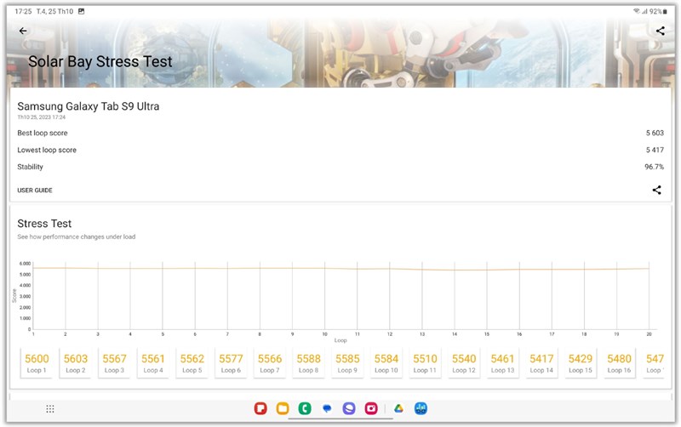Tap the Loop 13 card showing 5461
This screenshot has width=681, height=427.
tap(502, 363)
